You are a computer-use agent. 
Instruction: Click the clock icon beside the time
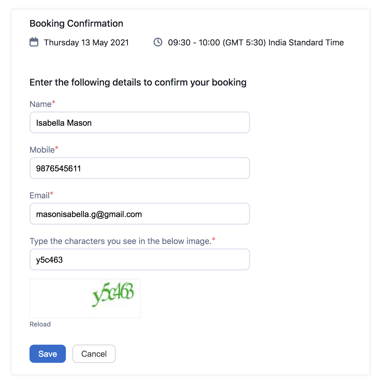[158, 42]
